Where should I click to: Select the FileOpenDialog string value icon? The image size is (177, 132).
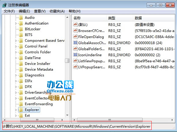pyautogui.click(x=75, y=37)
